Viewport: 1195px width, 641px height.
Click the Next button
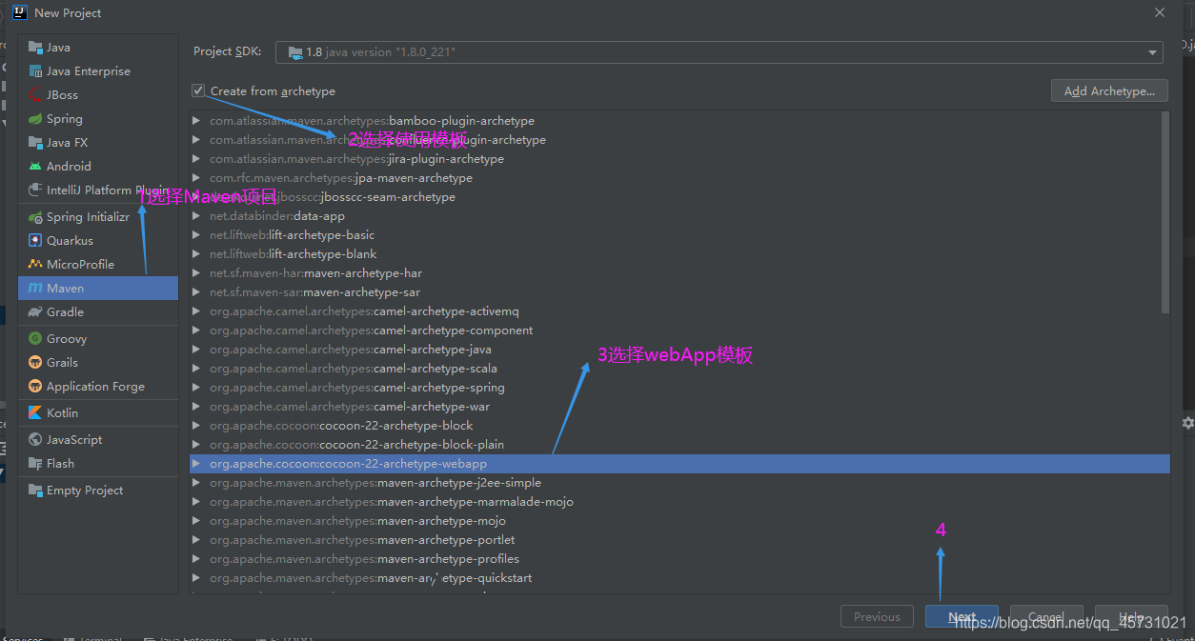[x=962, y=616]
